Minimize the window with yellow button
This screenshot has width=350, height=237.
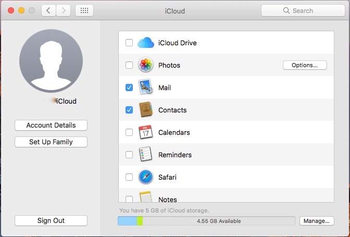click(21, 10)
